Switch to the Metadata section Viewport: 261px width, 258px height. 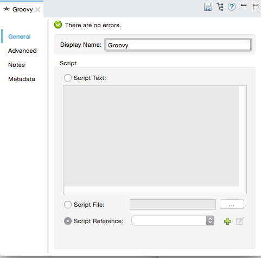[22, 79]
